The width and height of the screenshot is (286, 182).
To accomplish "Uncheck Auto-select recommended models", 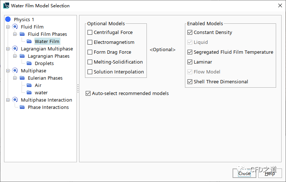I will pyautogui.click(x=88, y=94).
